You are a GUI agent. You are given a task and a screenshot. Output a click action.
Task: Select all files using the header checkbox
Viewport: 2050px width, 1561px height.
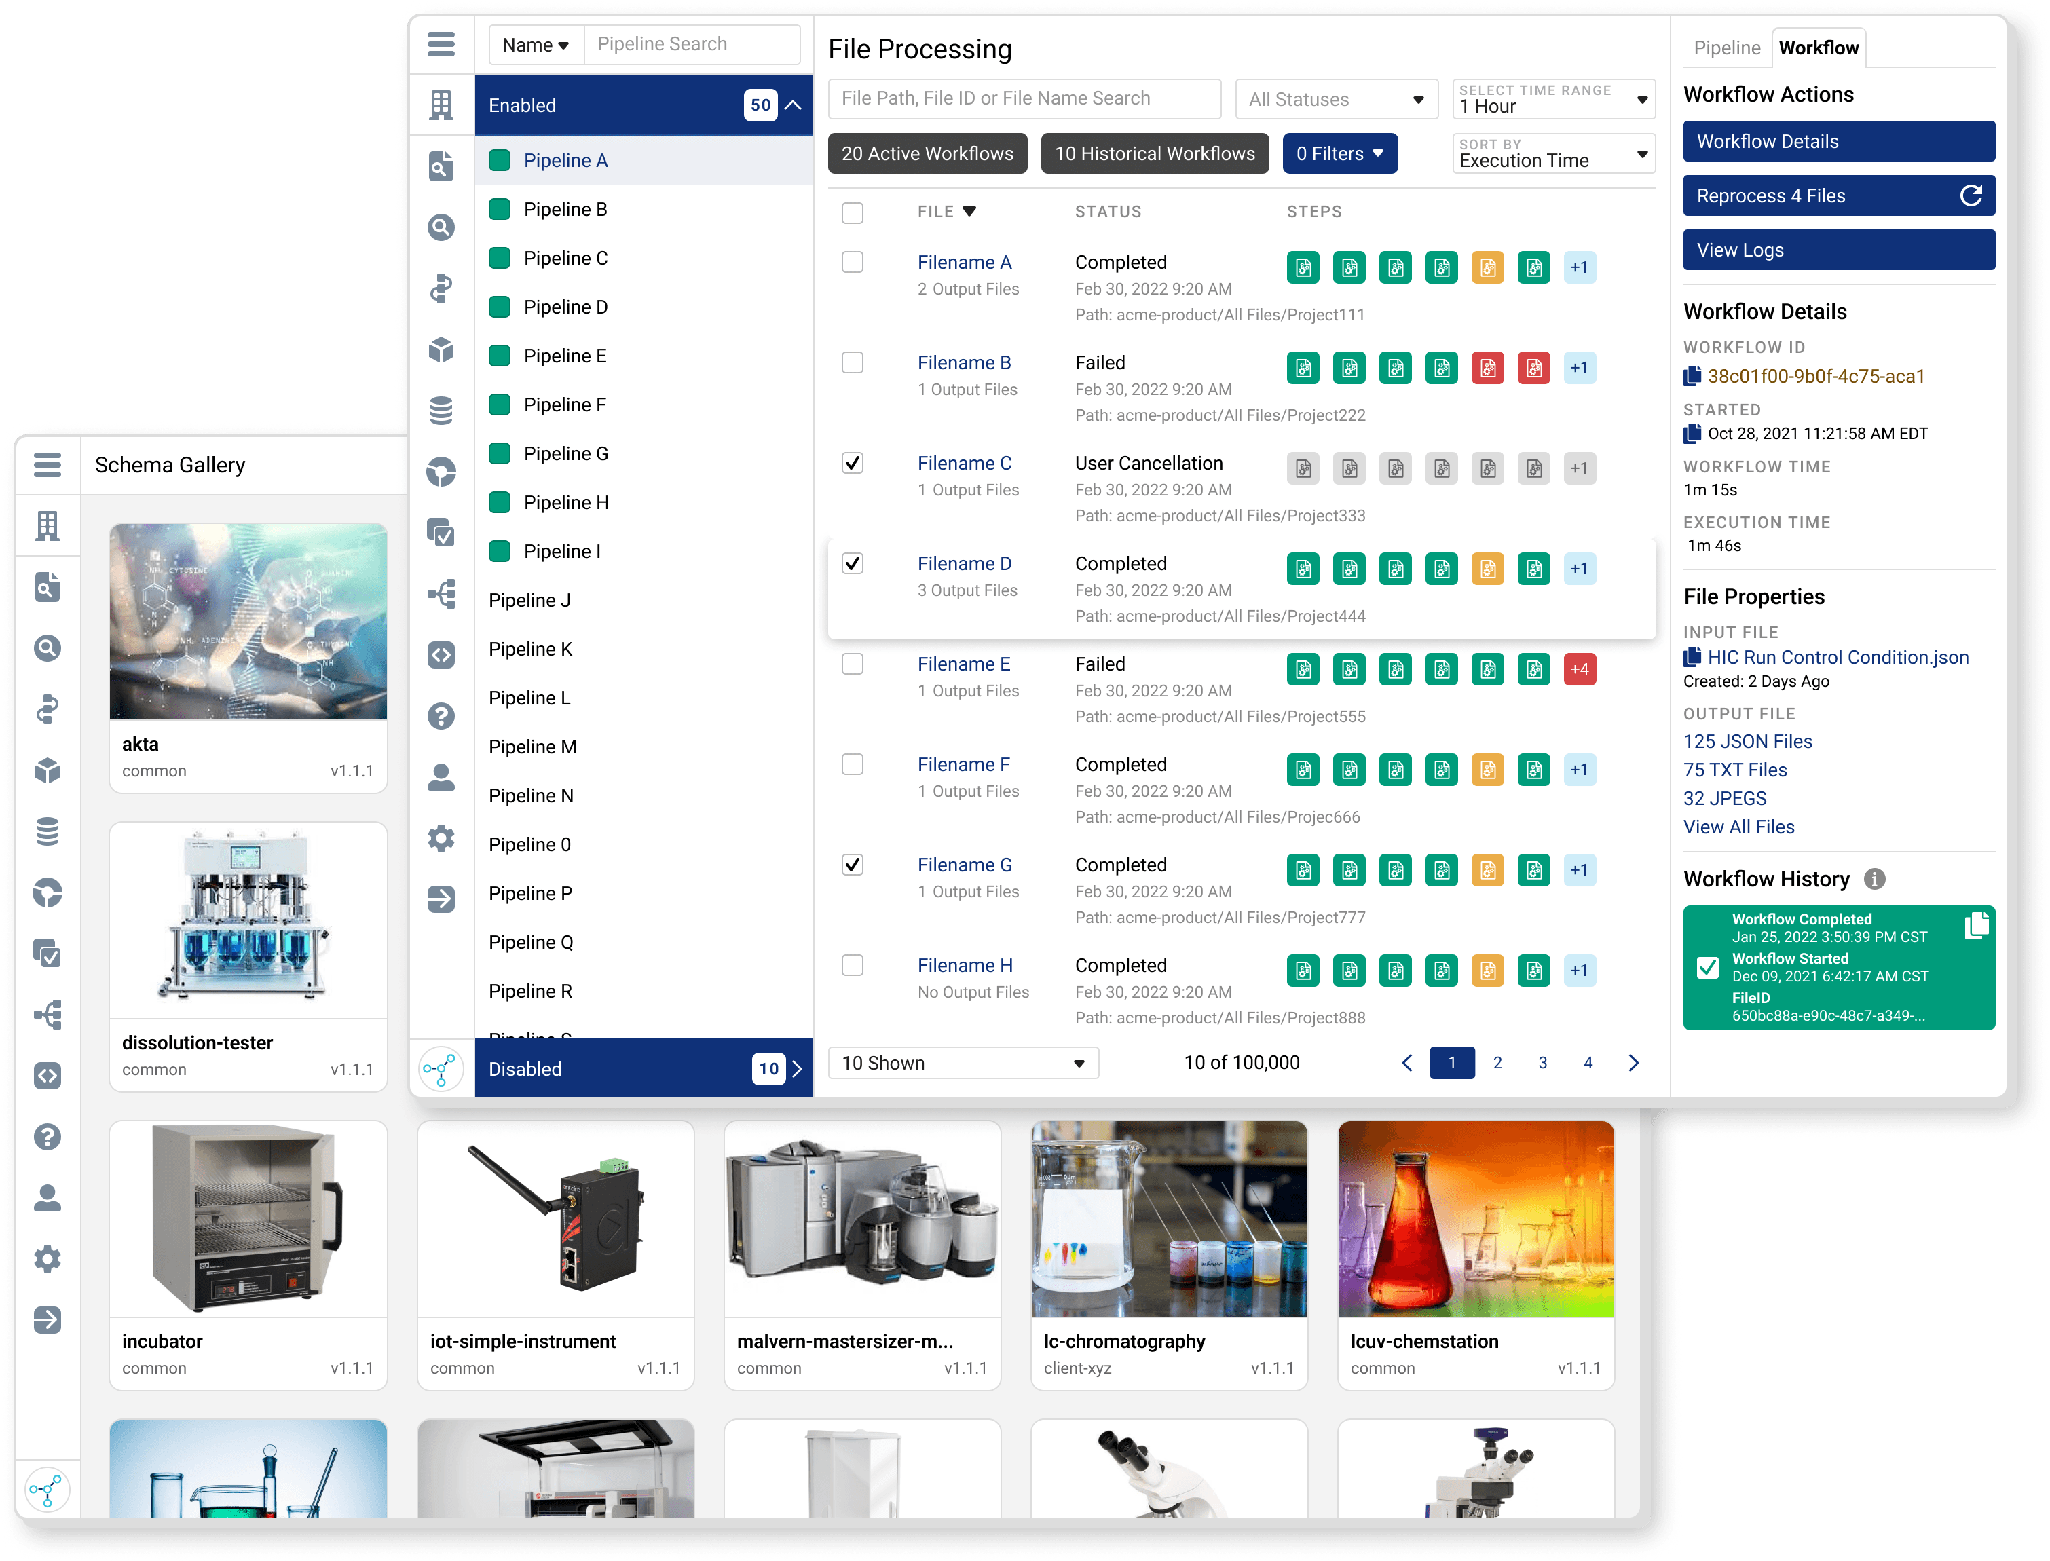852,213
